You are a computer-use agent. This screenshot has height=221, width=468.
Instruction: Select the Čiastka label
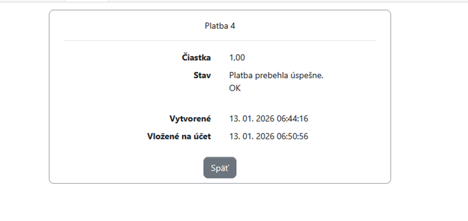click(x=196, y=58)
